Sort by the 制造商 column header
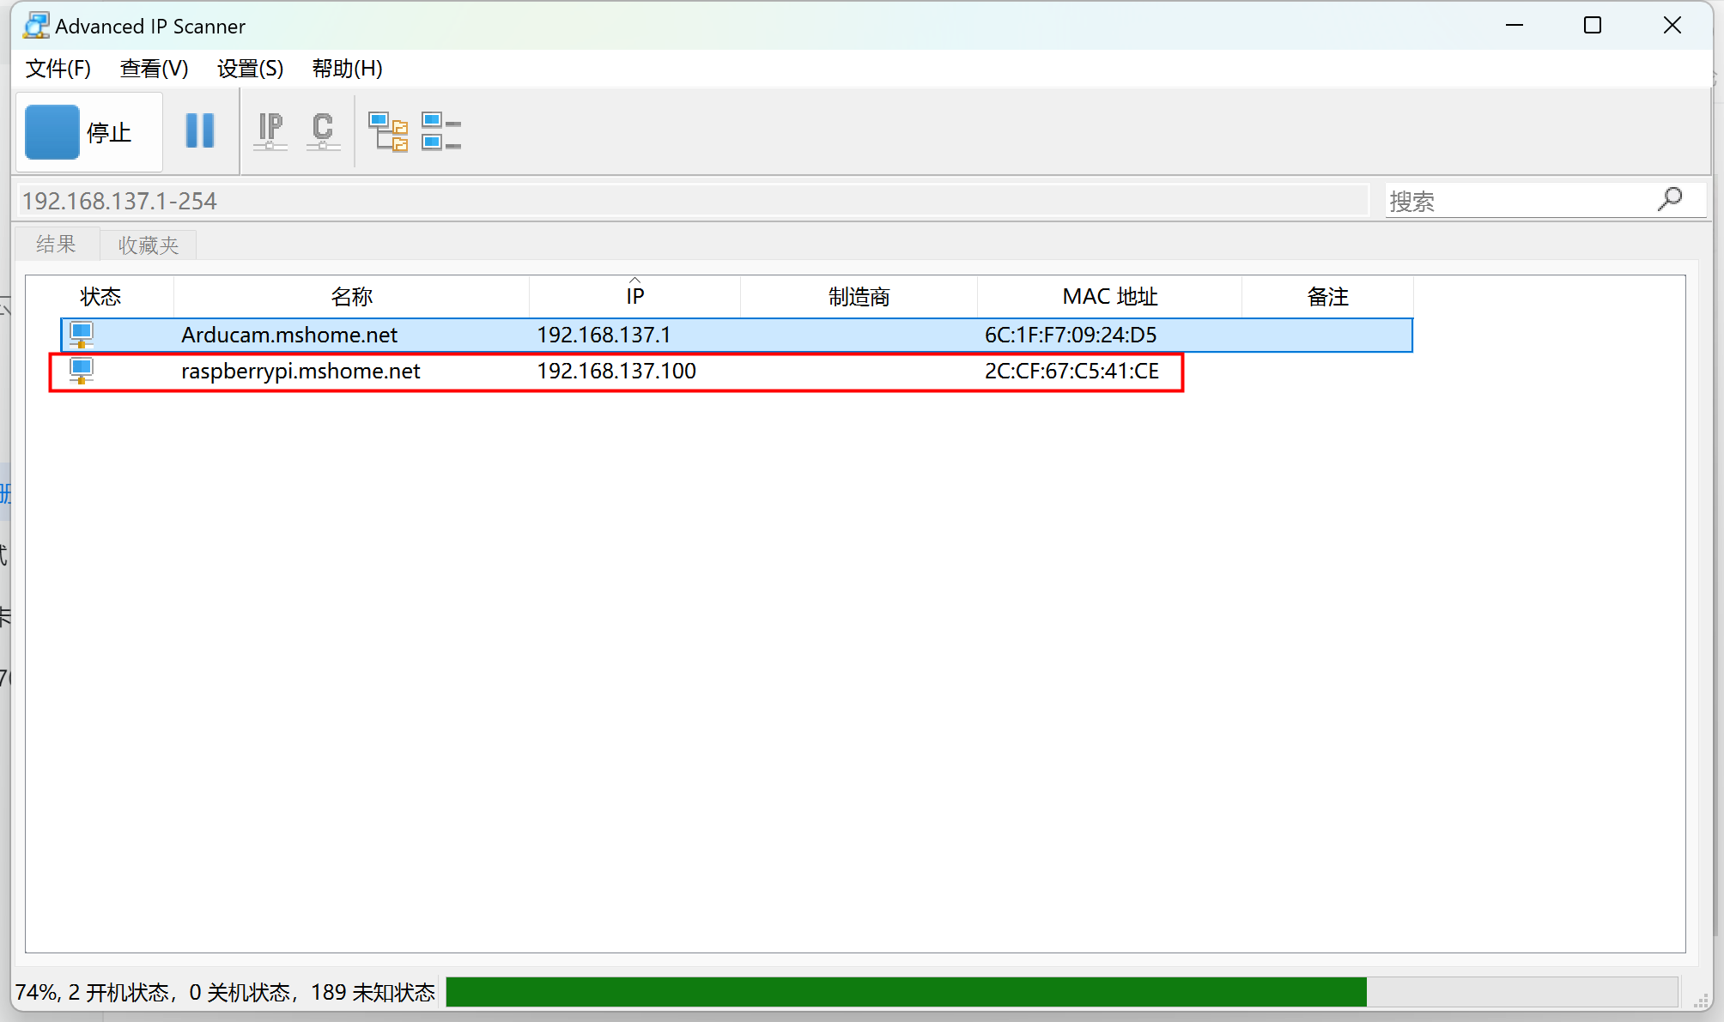The image size is (1724, 1022). point(859,297)
